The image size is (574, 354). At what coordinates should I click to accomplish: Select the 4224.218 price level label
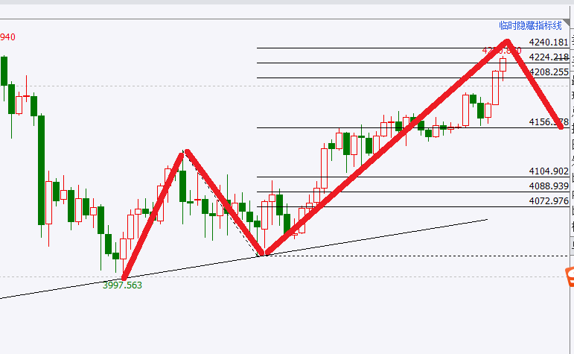click(549, 57)
